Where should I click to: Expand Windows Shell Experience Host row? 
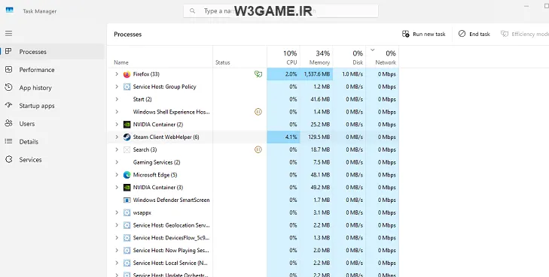coord(117,112)
